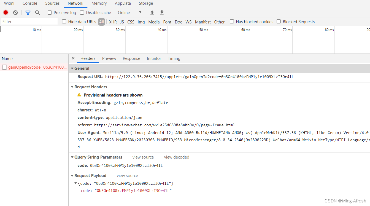Click view source for request payload
The width and height of the screenshot is (370, 206).
pos(127,176)
